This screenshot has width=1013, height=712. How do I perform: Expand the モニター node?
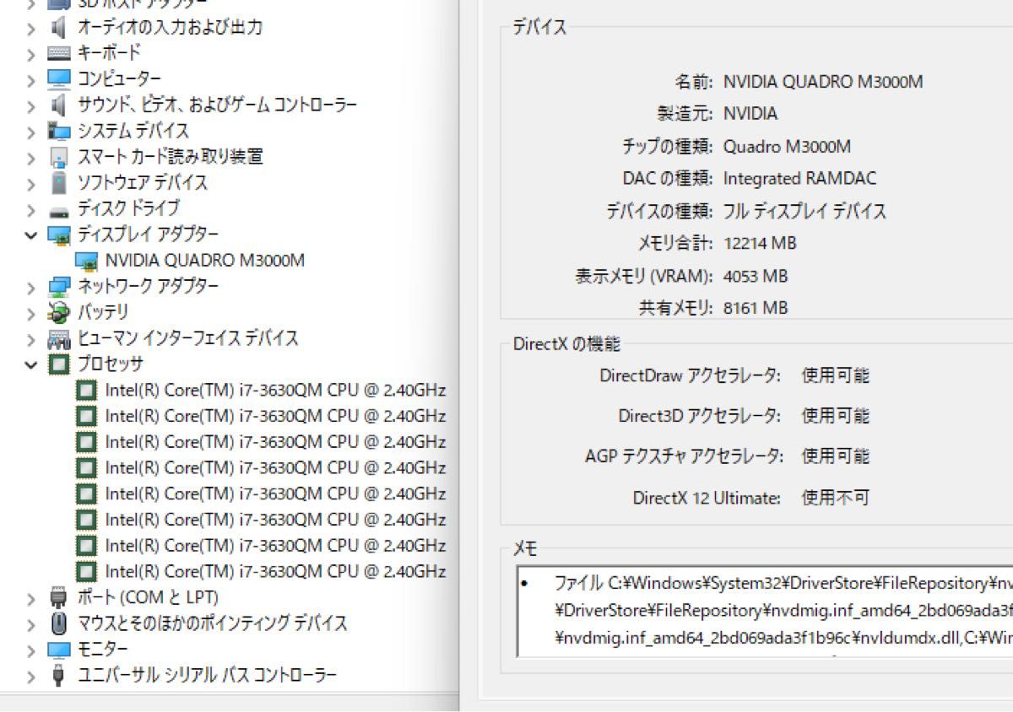click(31, 650)
